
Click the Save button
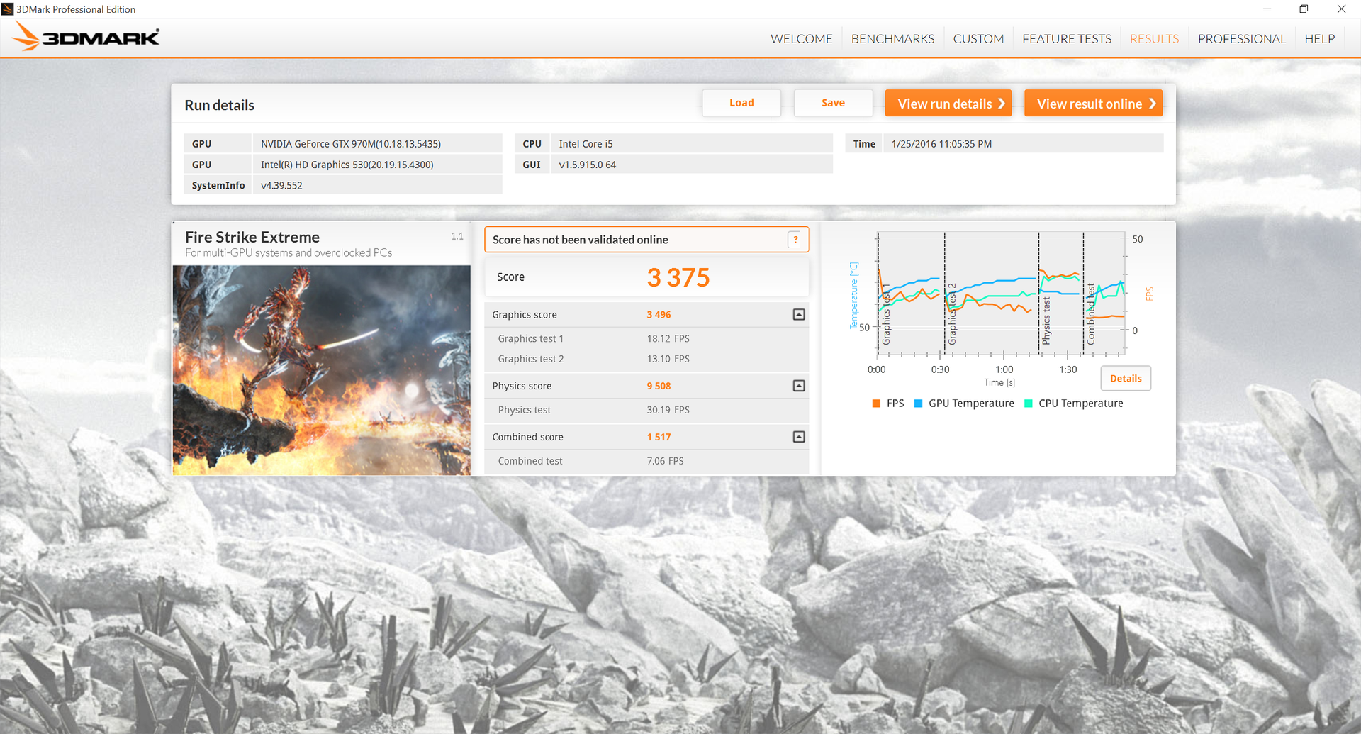(x=833, y=103)
